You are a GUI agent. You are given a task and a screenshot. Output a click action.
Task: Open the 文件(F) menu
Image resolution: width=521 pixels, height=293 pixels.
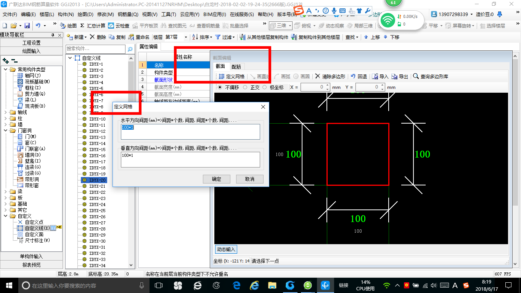tap(10, 14)
